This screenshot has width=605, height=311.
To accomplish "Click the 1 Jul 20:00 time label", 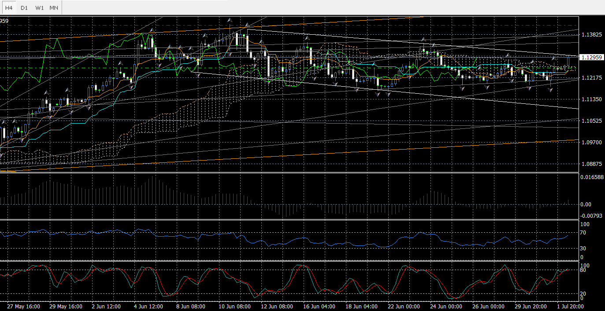I will point(572,306).
